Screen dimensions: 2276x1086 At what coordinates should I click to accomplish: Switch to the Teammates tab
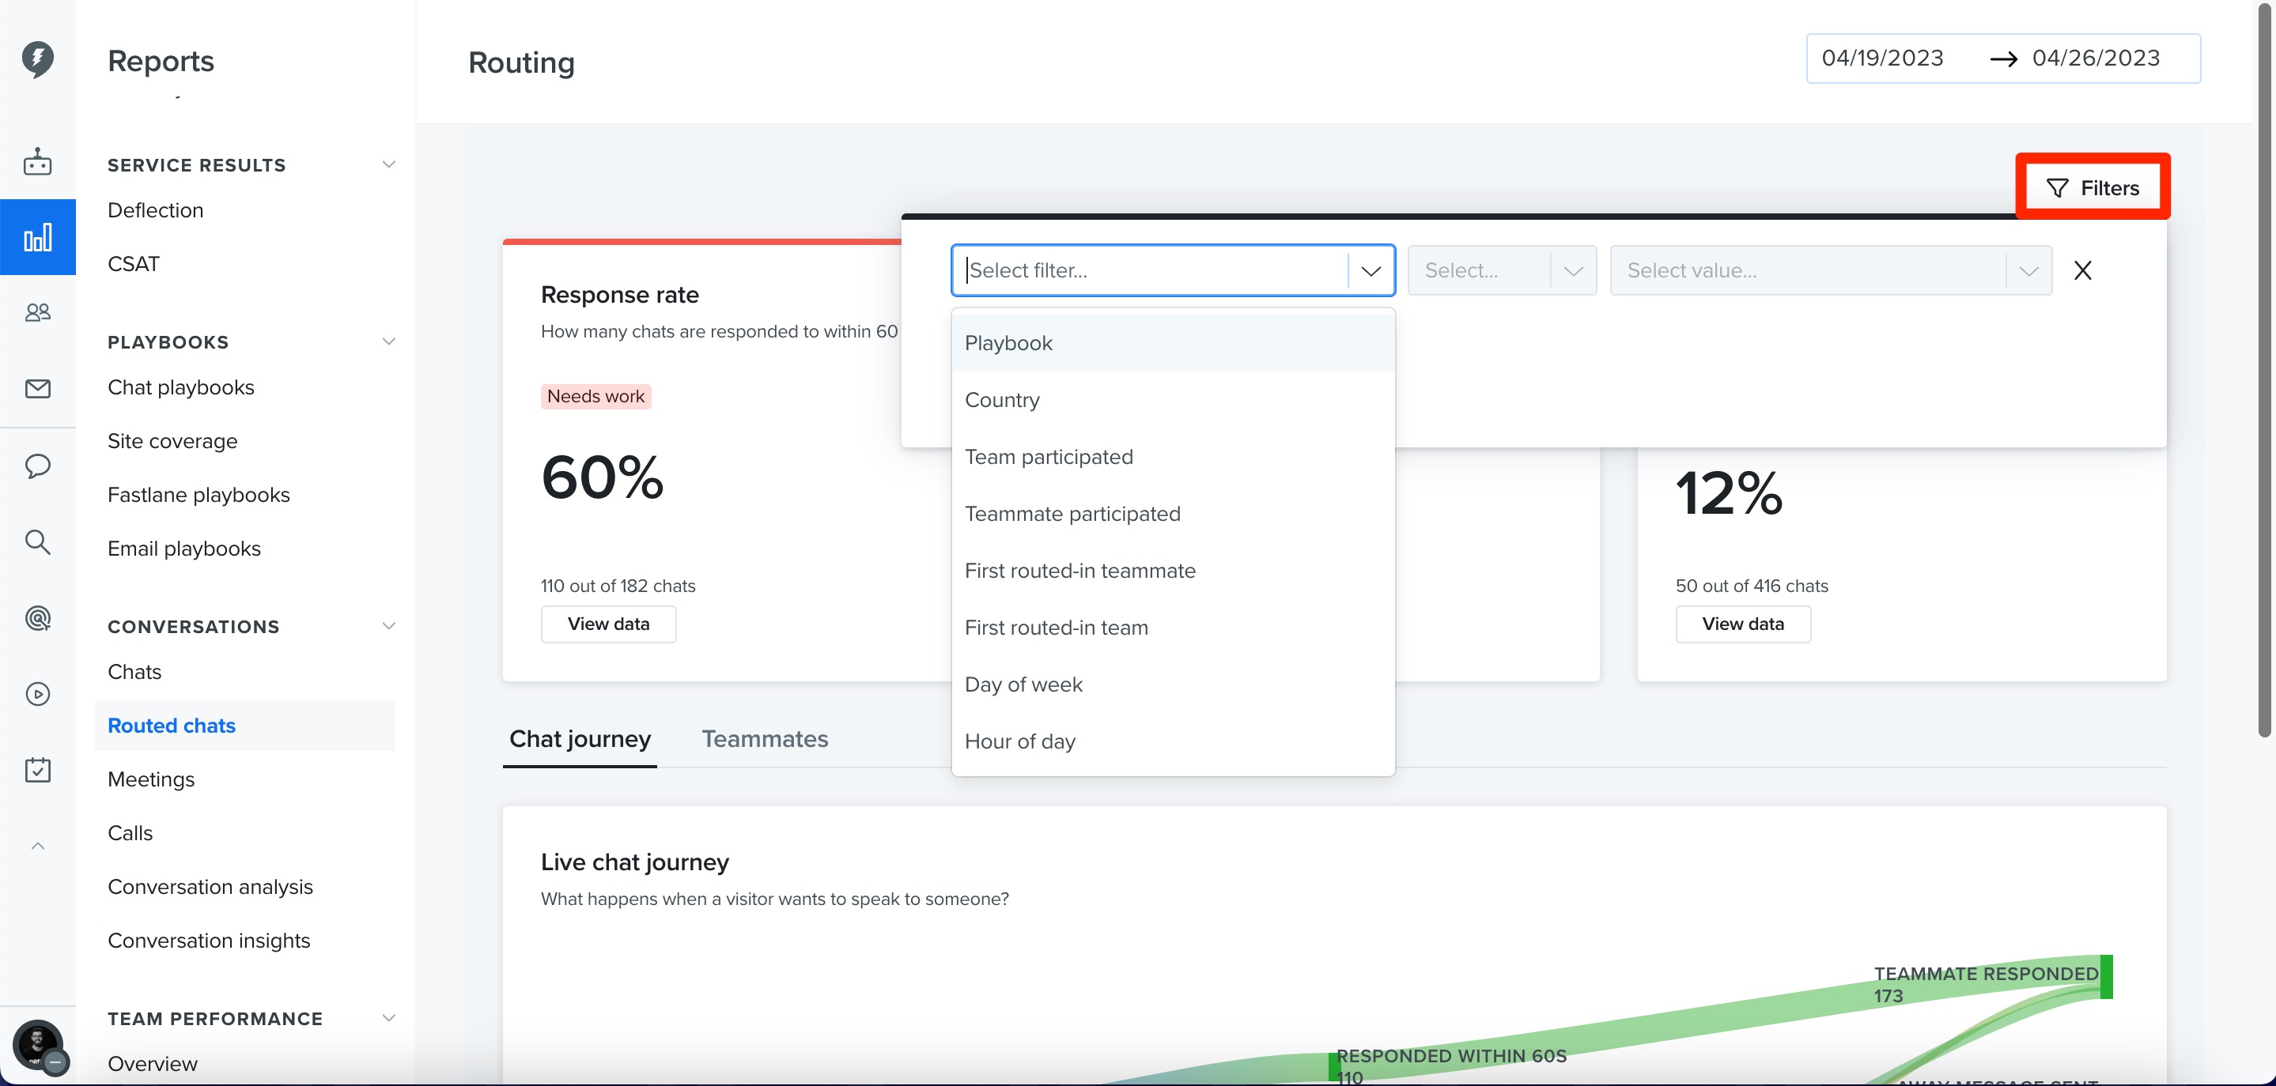[764, 739]
